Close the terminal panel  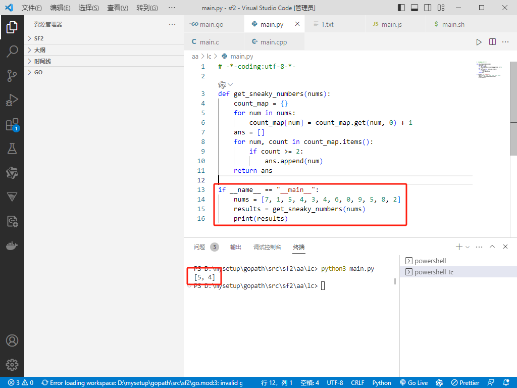coord(505,247)
